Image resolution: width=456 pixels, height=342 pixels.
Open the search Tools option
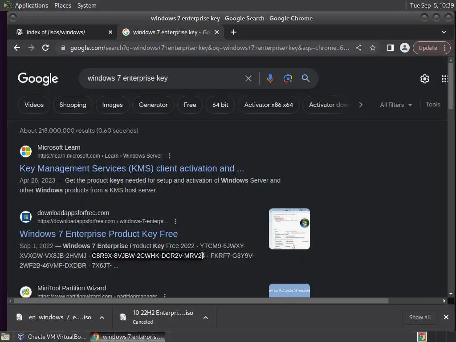[x=433, y=104]
